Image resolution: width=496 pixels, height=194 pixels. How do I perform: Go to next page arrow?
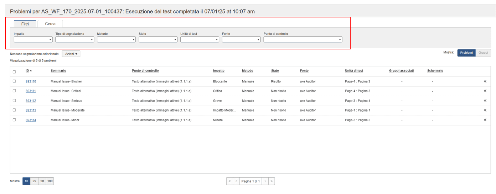[x=265, y=181]
